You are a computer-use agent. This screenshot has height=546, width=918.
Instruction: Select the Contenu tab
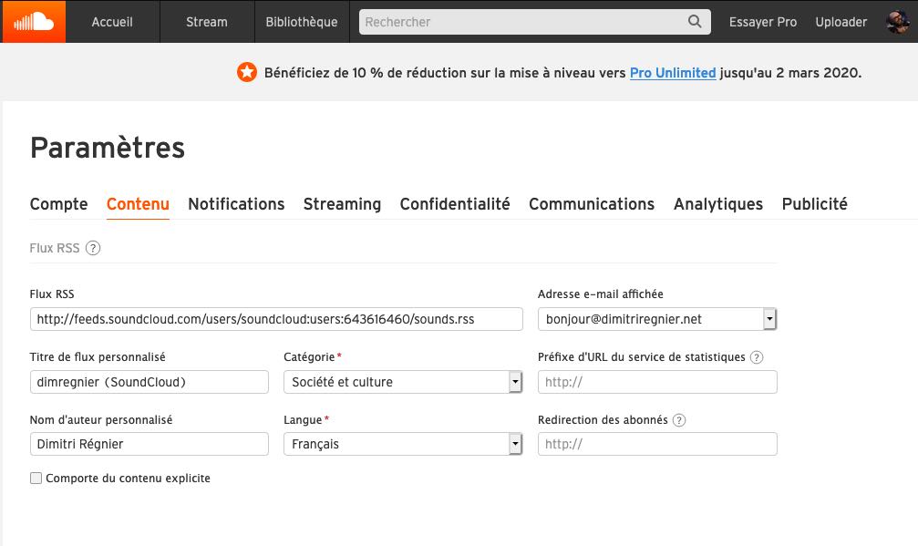tap(138, 204)
